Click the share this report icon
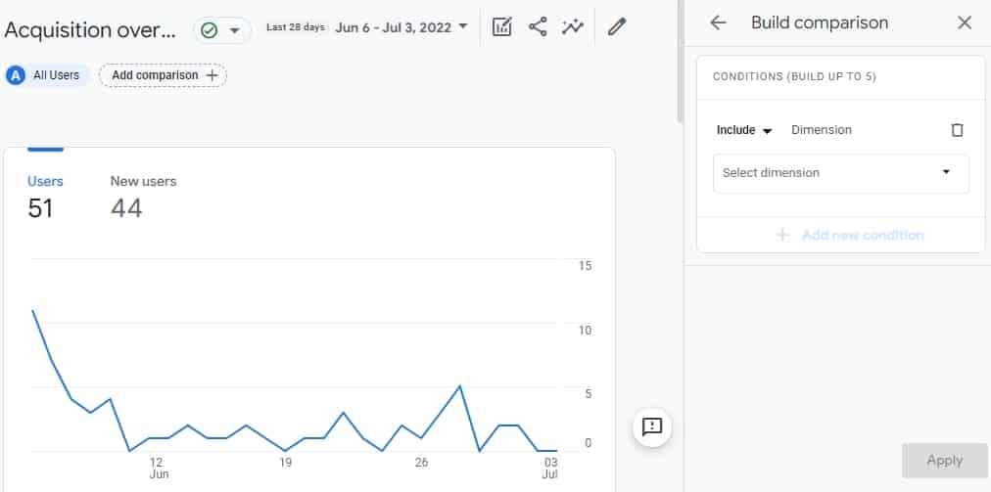Image resolution: width=991 pixels, height=492 pixels. (538, 27)
